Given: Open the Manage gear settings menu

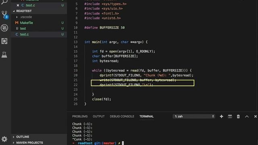Looking at the screenshot, I should click(x=4, y=139).
